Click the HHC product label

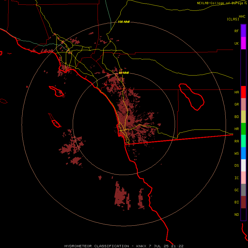pos(242,17)
